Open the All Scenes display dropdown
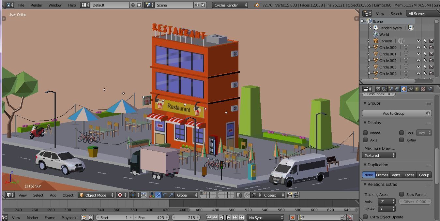Viewport: 440px width, 221px height. pos(423,13)
